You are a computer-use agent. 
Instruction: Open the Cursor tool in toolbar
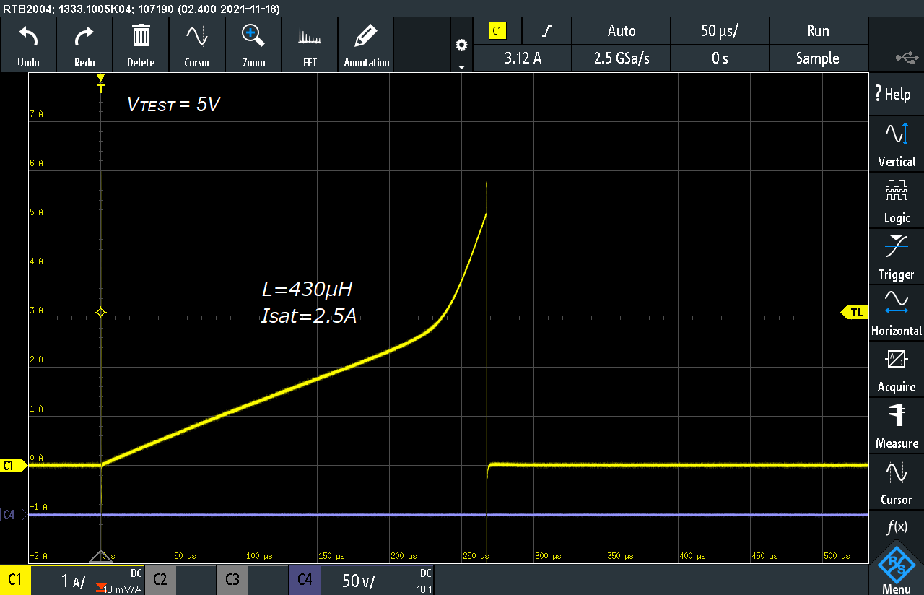pyautogui.click(x=197, y=36)
